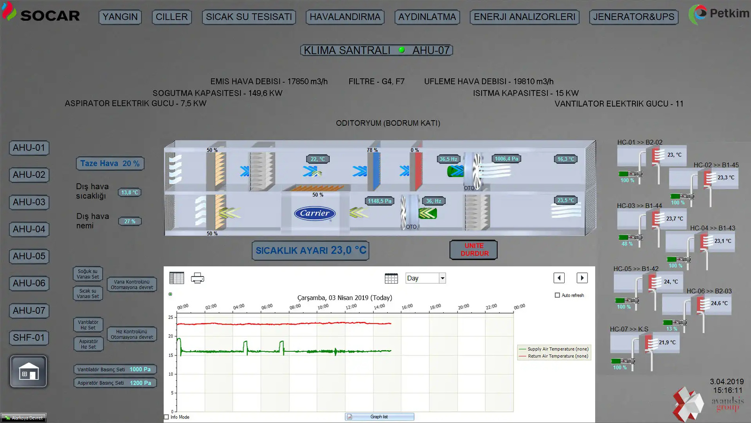This screenshot has height=423, width=751.
Task: Open the chart data table view icon
Action: [176, 278]
